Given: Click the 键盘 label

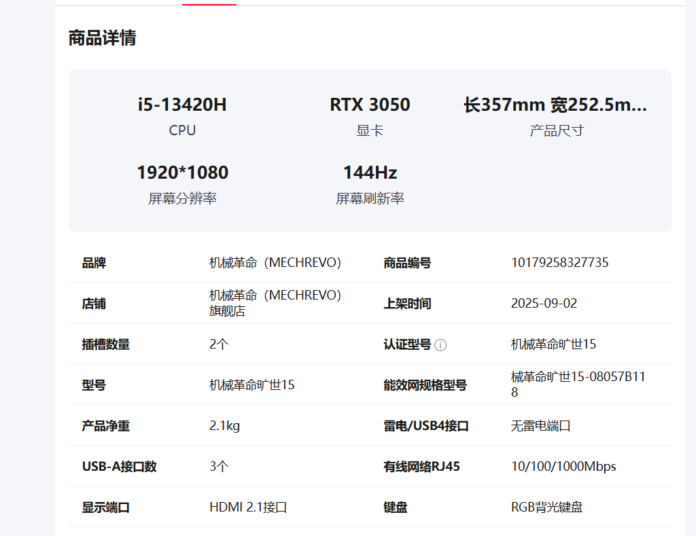Looking at the screenshot, I should (396, 507).
